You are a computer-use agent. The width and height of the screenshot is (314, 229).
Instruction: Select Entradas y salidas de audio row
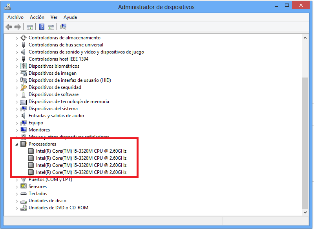56,116
